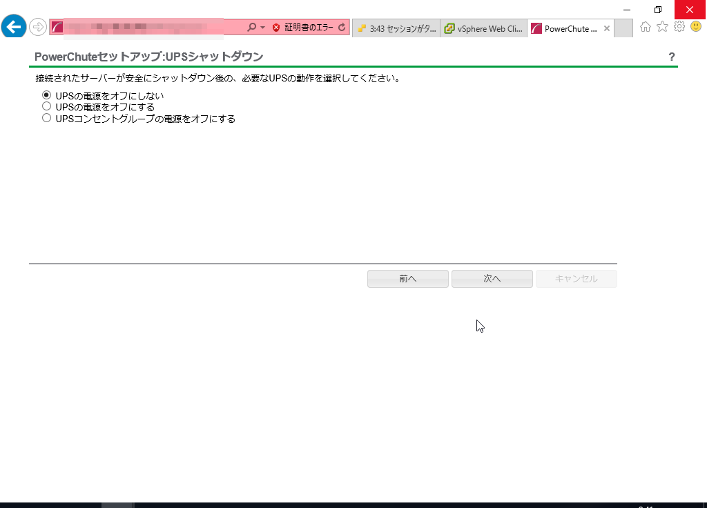Click the browser home icon
The image size is (707, 508).
click(646, 27)
